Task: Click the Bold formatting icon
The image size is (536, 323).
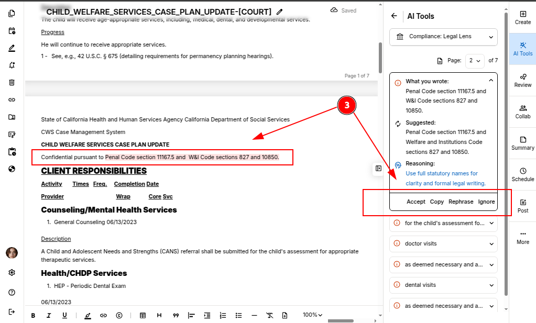Action: coord(33,315)
